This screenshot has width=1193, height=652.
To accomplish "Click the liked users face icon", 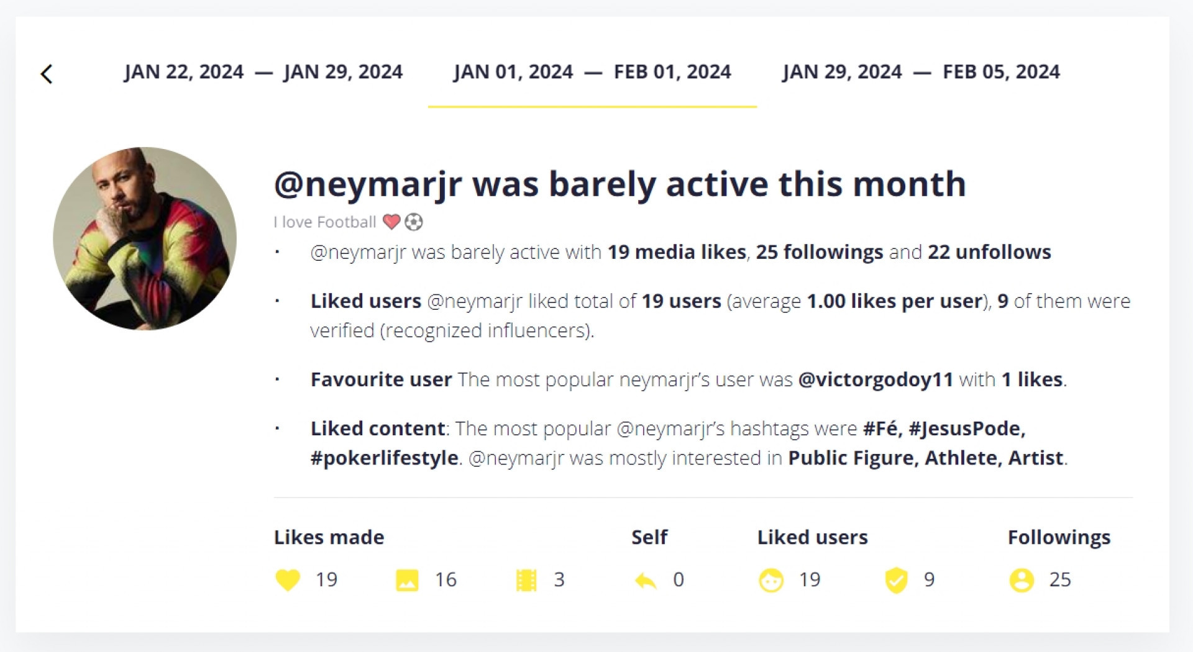I will pyautogui.click(x=771, y=581).
